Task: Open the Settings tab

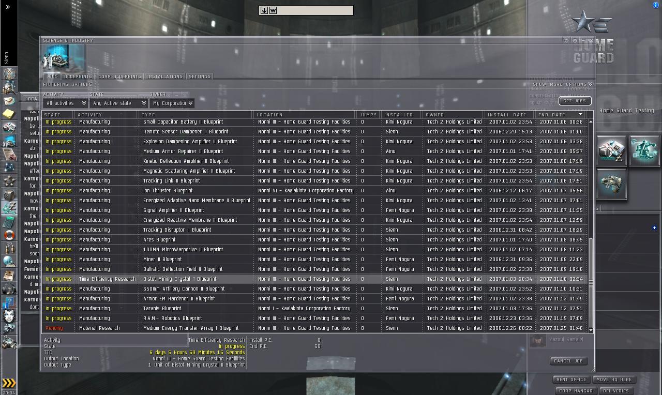Action: point(200,77)
